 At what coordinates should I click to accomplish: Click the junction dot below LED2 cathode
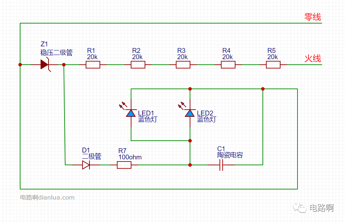(190, 141)
